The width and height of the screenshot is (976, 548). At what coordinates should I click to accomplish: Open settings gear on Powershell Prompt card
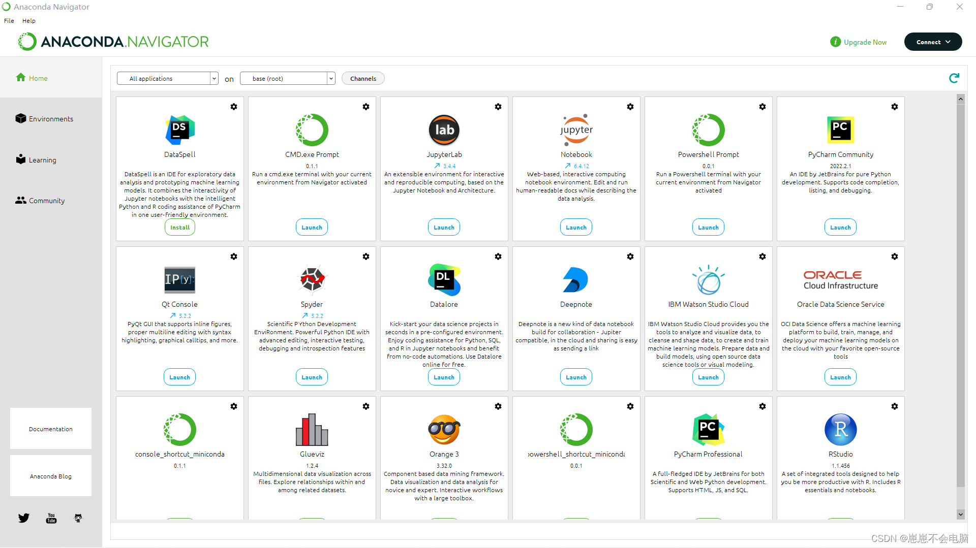click(x=762, y=107)
